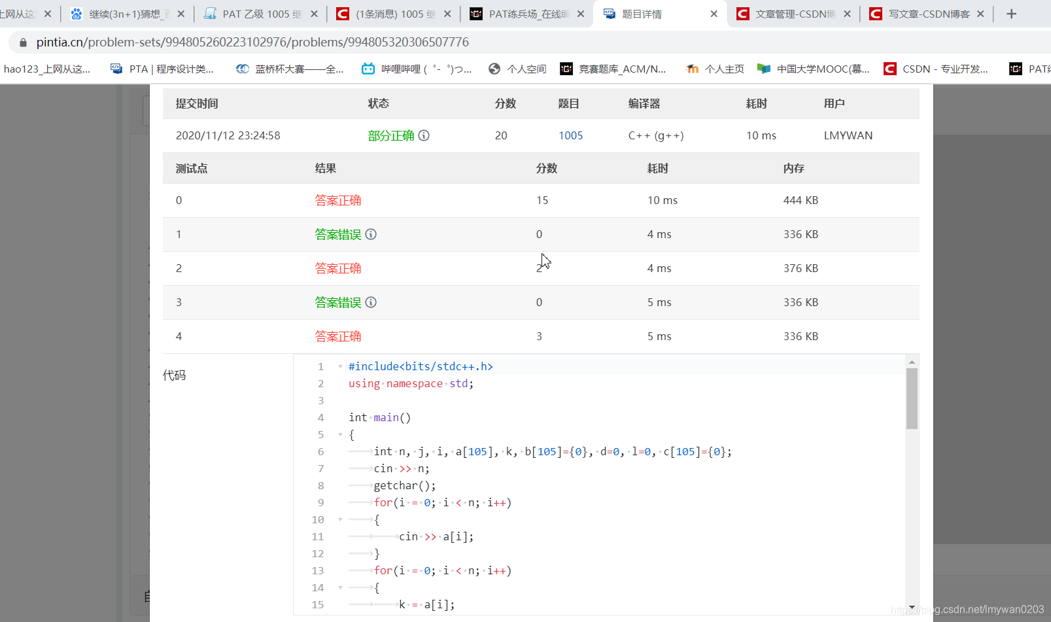
Task: Open the 竞赛题库_ACM/N bookmark
Action: pyautogui.click(x=613, y=69)
